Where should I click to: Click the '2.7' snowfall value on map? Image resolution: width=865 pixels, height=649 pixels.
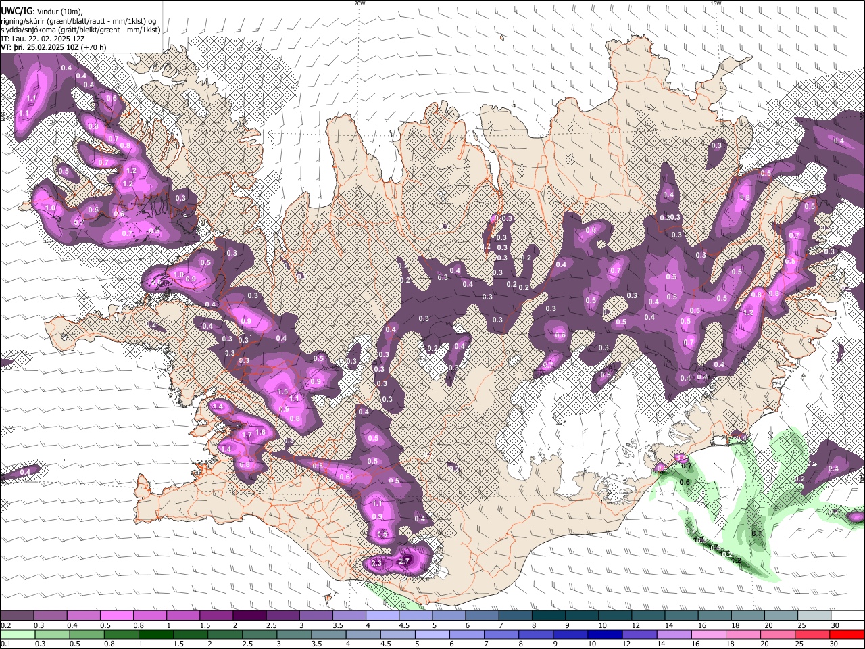405,561
